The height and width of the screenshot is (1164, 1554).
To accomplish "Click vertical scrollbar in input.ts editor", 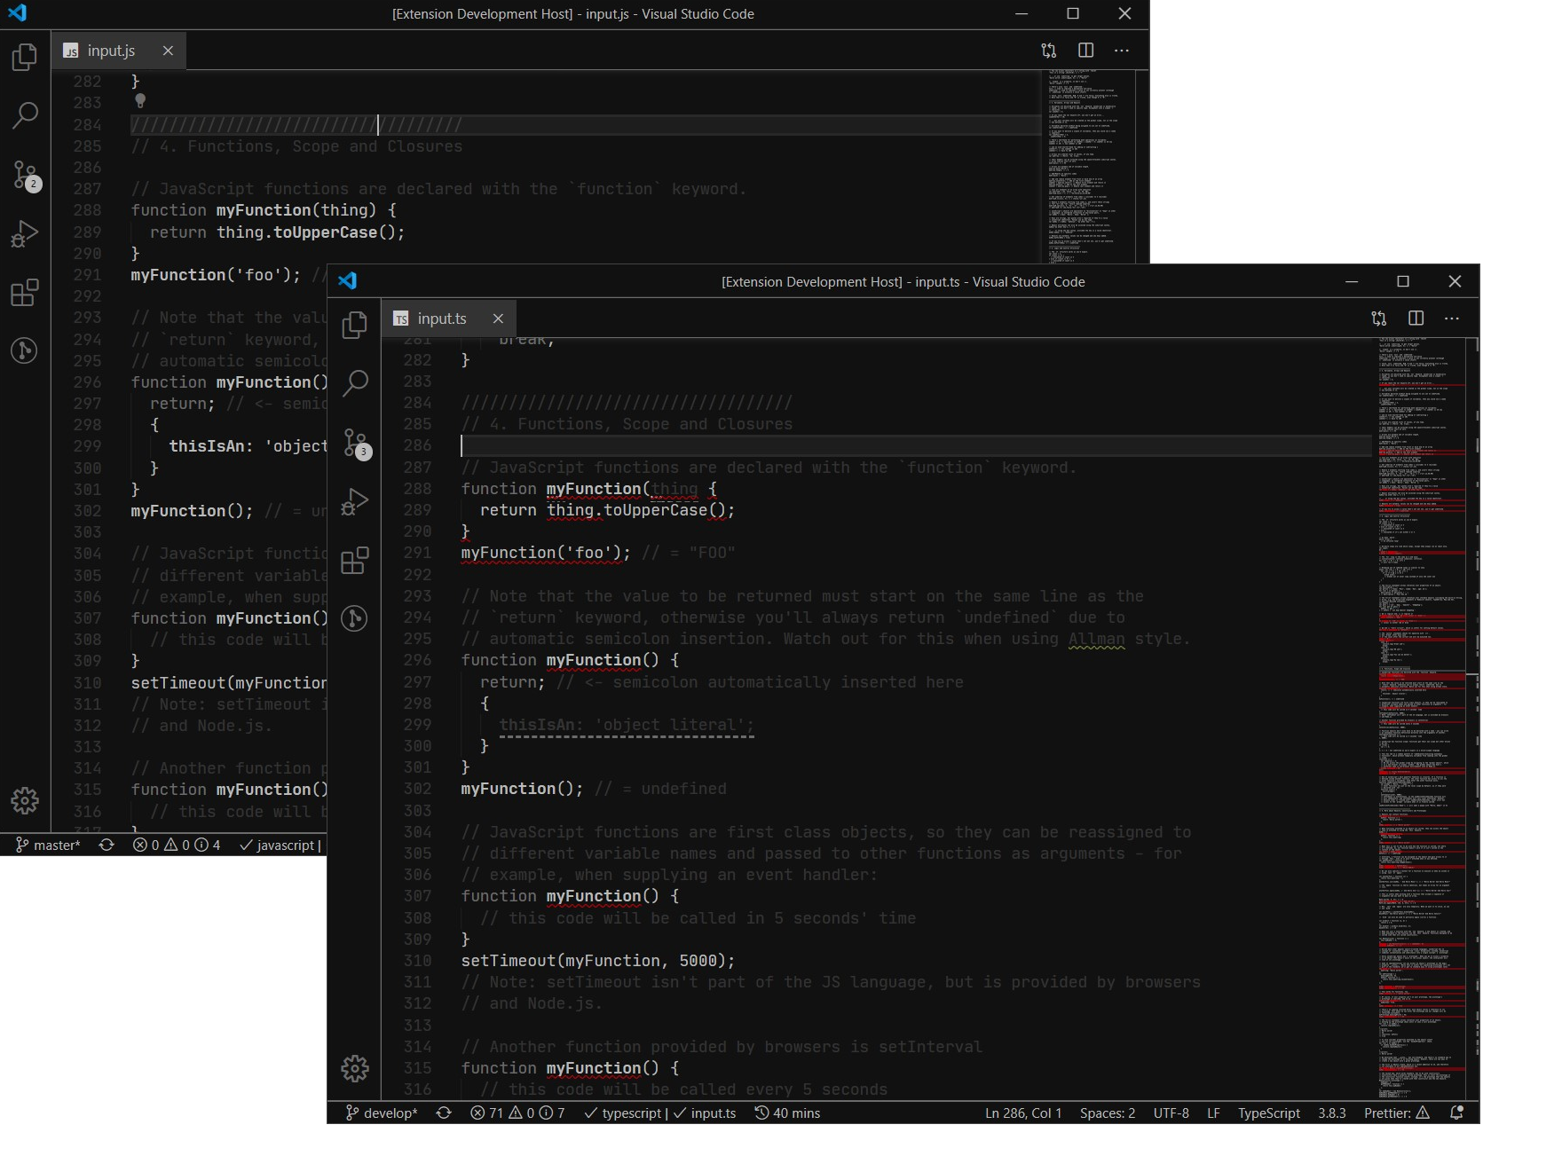I will point(1472,719).
